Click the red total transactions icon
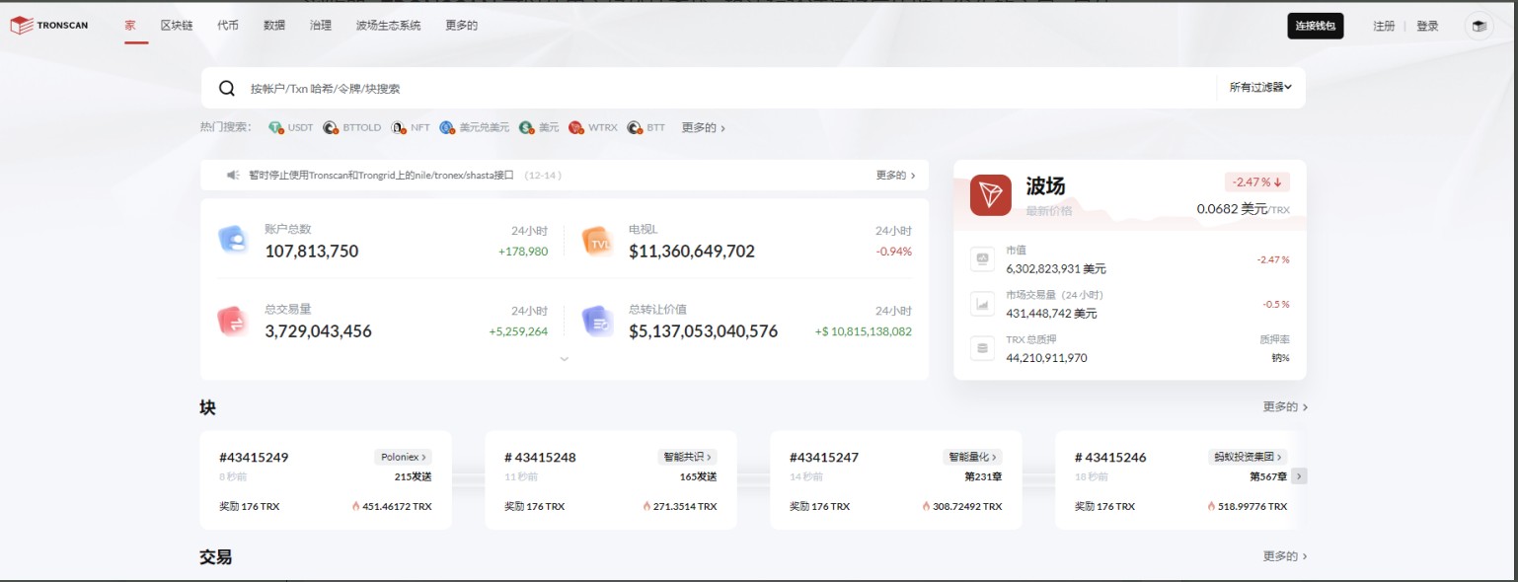This screenshot has height=582, width=1518. pyautogui.click(x=233, y=321)
